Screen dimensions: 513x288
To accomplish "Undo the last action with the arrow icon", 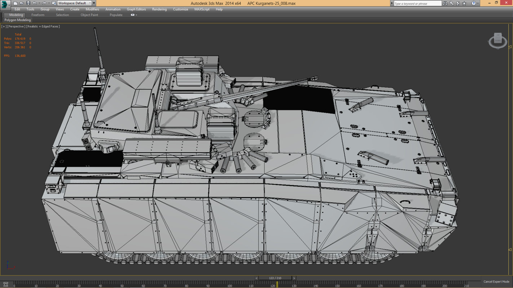I will pos(35,3).
